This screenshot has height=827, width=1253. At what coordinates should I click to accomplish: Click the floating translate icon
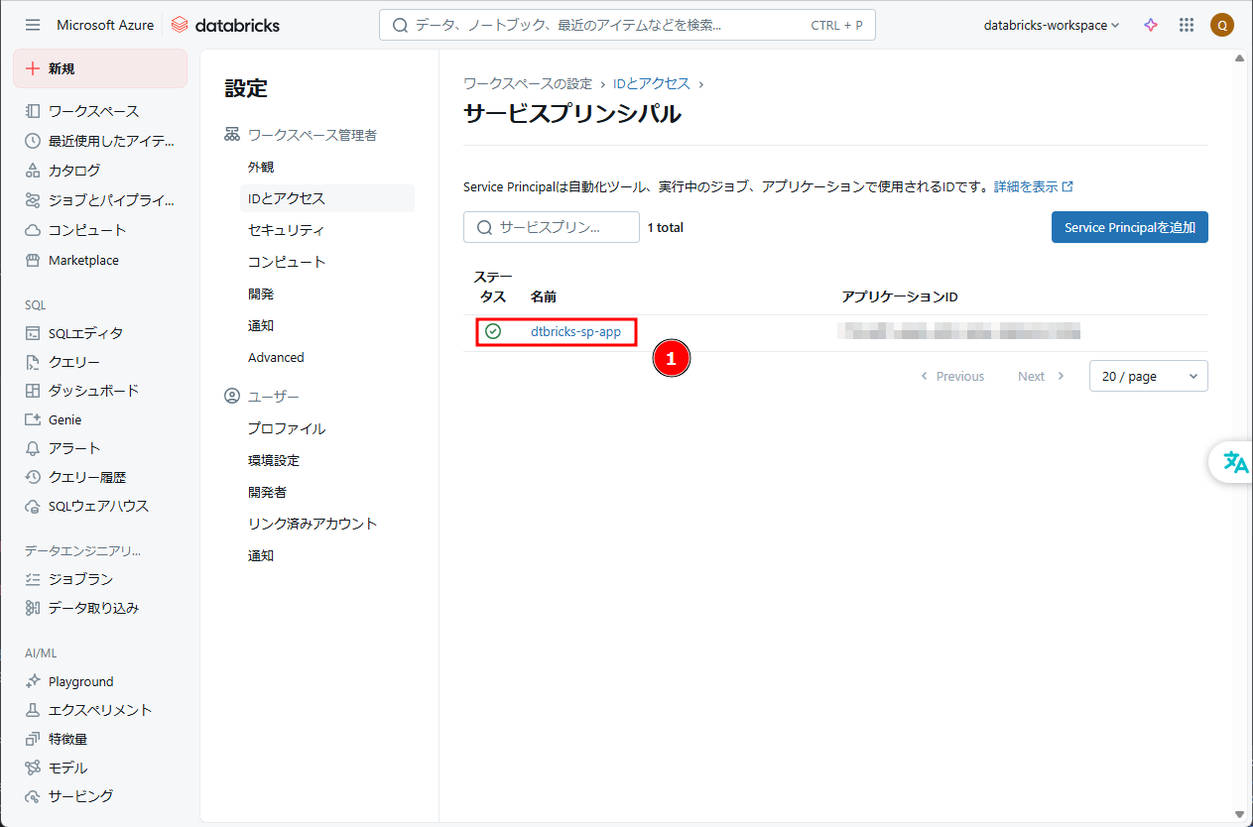[x=1235, y=462]
